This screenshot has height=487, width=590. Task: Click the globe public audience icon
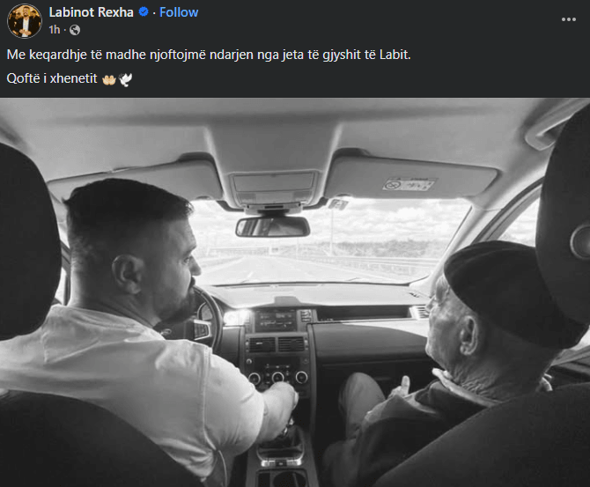click(75, 30)
